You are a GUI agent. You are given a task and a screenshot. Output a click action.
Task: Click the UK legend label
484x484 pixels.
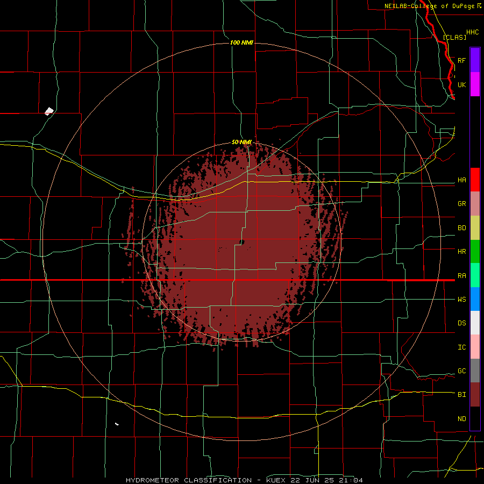[x=461, y=84]
